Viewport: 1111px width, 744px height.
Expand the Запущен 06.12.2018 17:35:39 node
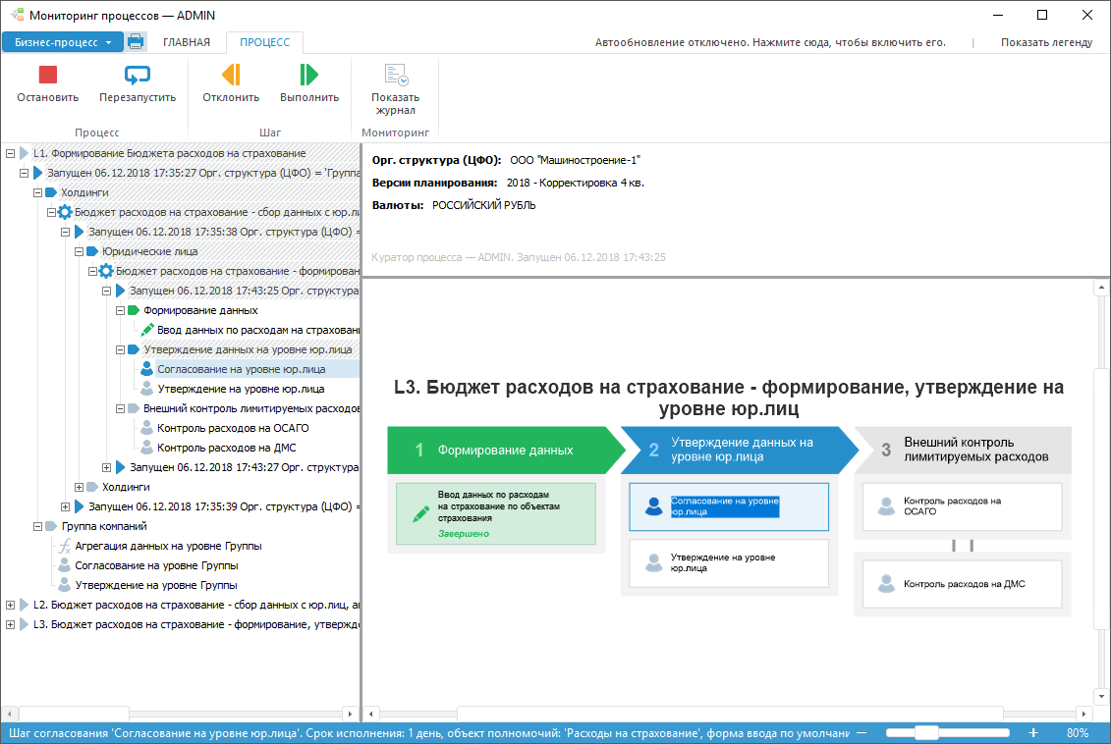[x=65, y=506]
